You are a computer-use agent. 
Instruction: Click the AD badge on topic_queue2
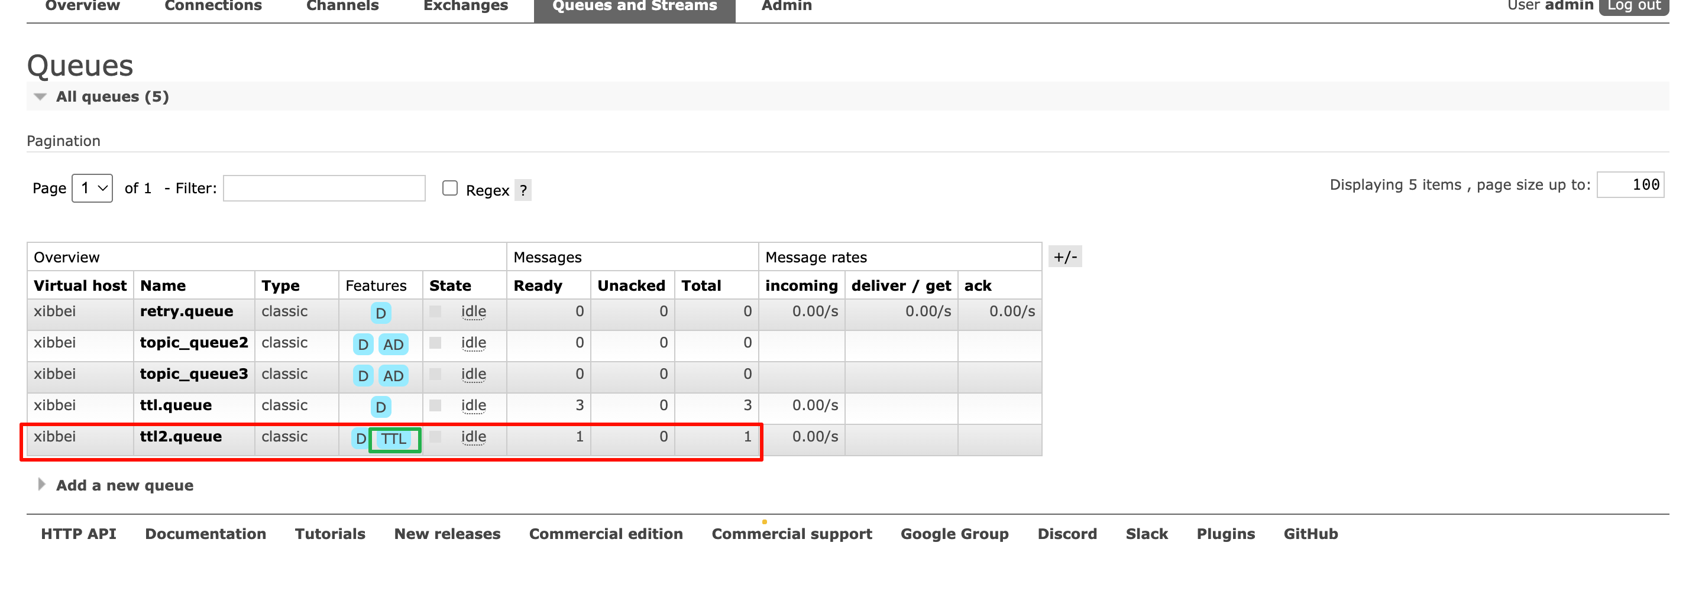pyautogui.click(x=393, y=345)
